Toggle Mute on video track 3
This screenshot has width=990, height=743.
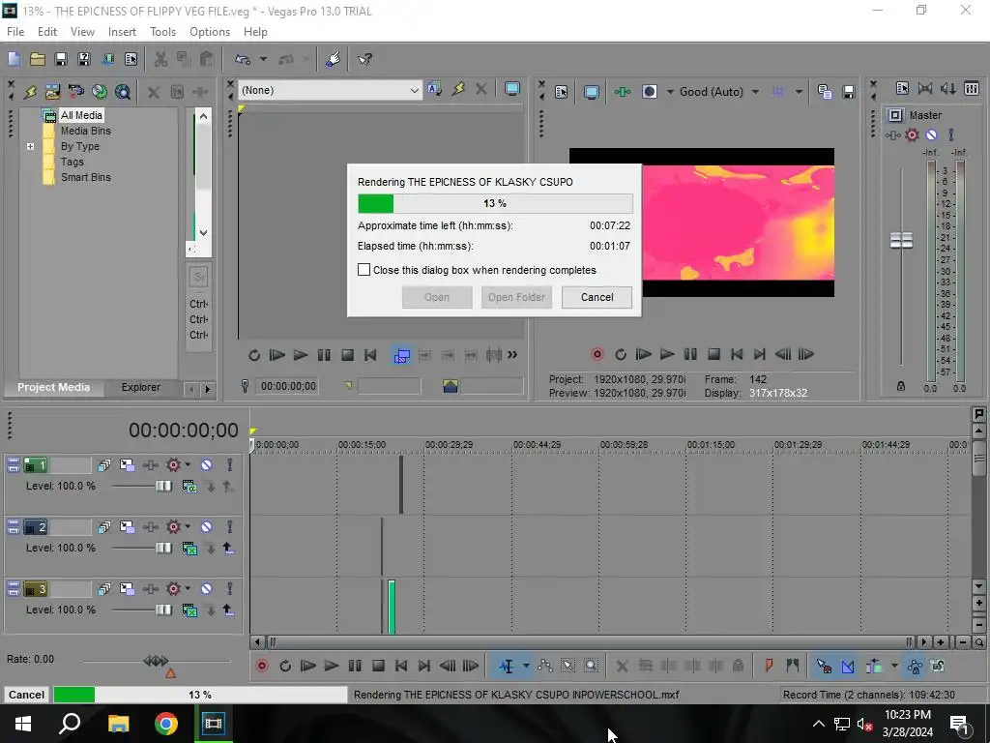[207, 589]
